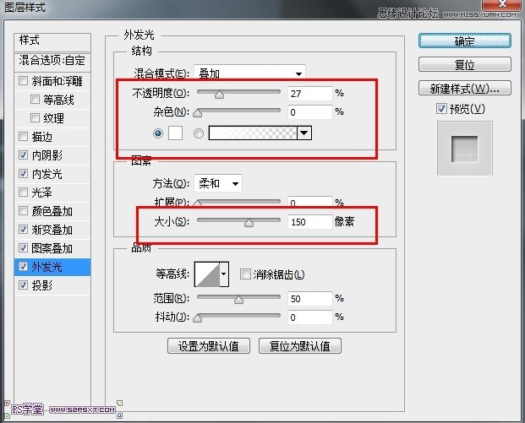Screen dimensions: 525x423
Task: Uncheck the 投影 checkbox
Action: [x=23, y=285]
